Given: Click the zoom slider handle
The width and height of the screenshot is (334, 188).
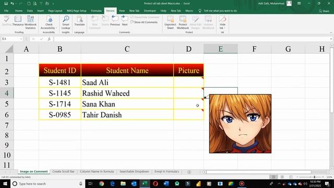Looking at the screenshot, I should coord(314,177).
